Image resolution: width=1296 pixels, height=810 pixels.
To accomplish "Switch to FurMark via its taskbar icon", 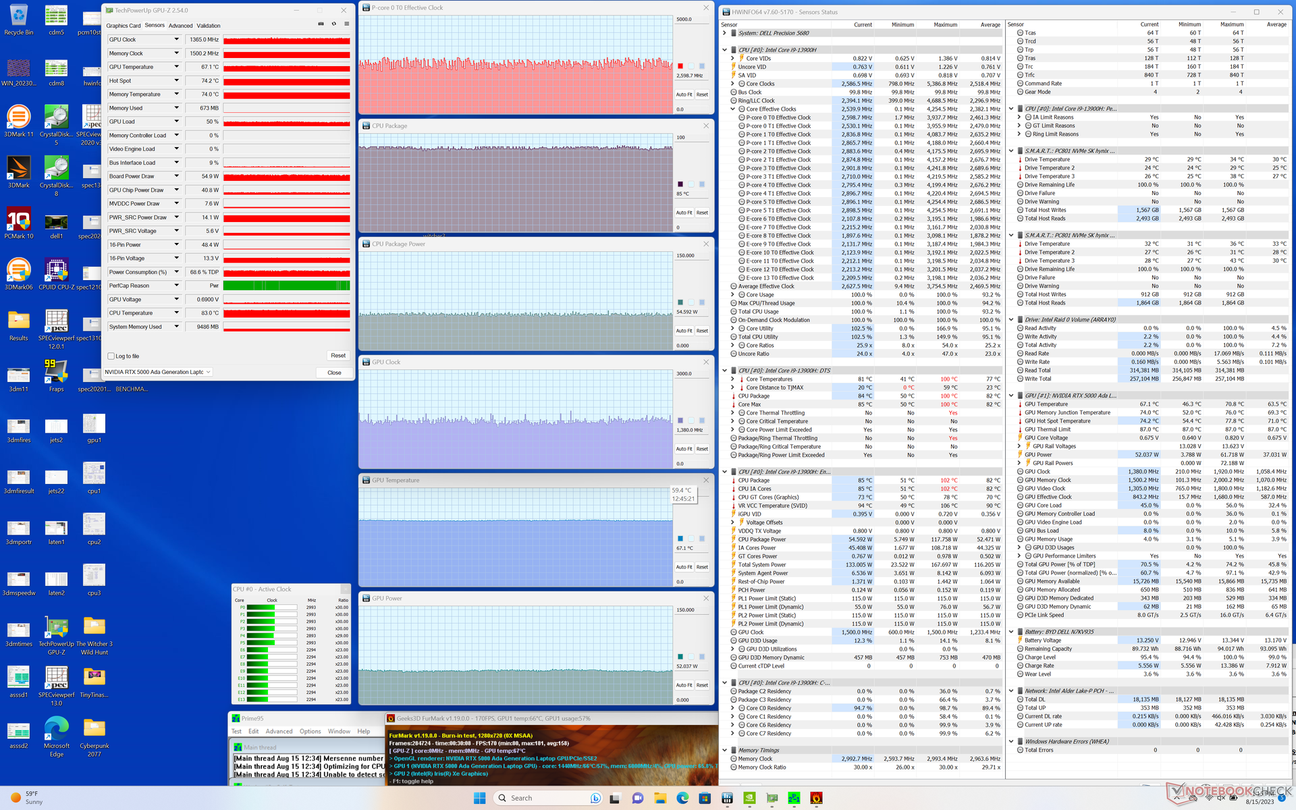I will [x=816, y=798].
